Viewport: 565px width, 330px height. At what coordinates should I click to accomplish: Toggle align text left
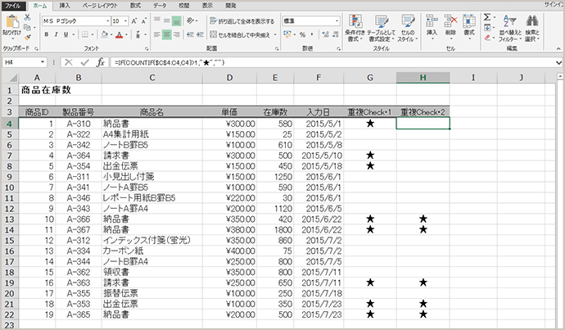[x=156, y=34]
